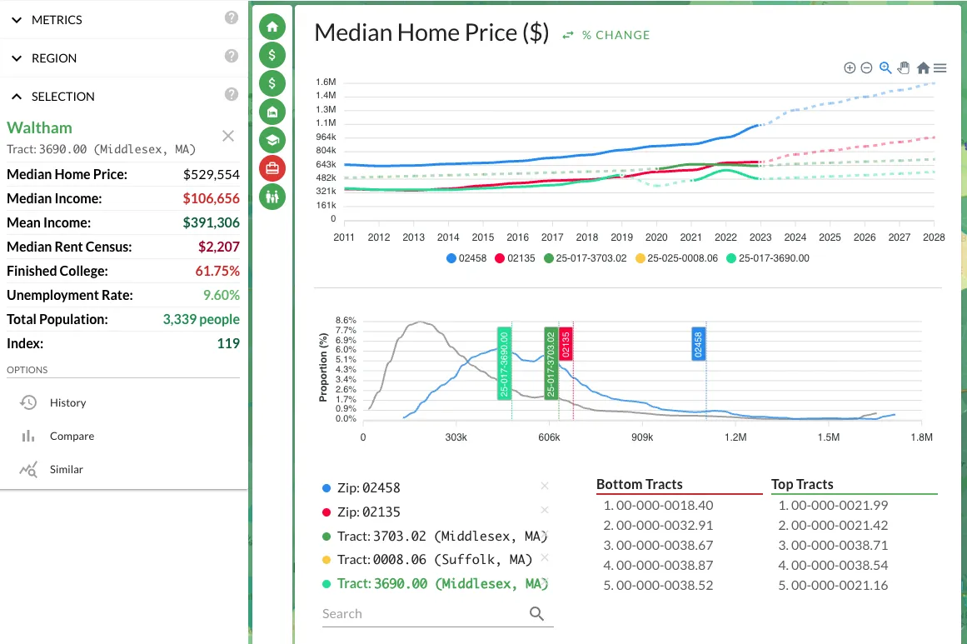This screenshot has height=644, width=967.
Task: Collapse the Selection section
Action: tap(62, 97)
